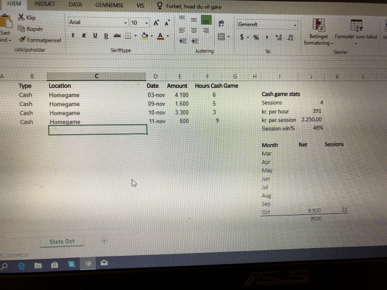Click the Kopiér copy icon
Image resolution: width=387 pixels, height=290 pixels.
pyautogui.click(x=21, y=29)
